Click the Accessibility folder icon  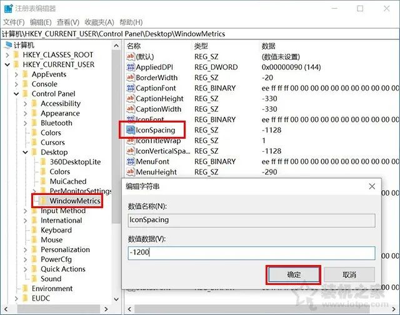tap(34, 103)
